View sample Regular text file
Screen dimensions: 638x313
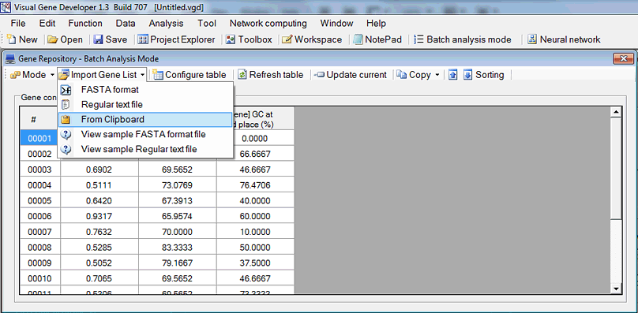tap(145, 149)
